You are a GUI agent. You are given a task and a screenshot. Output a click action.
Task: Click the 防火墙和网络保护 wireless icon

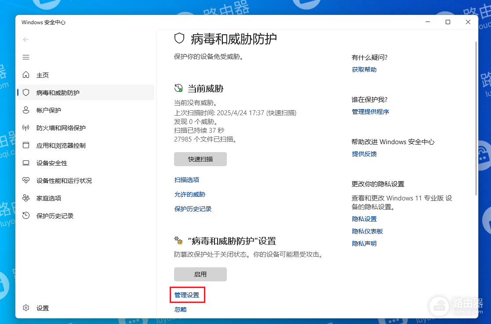click(26, 128)
